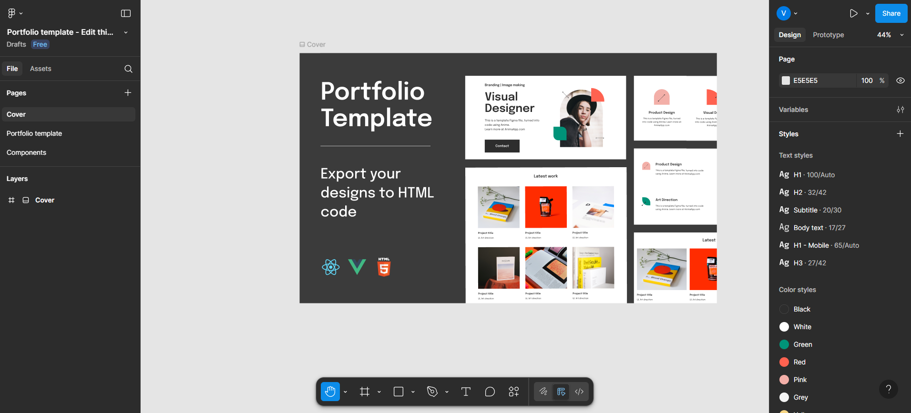Open the Figma main menu dropdown
This screenshot has width=911, height=413.
point(15,13)
